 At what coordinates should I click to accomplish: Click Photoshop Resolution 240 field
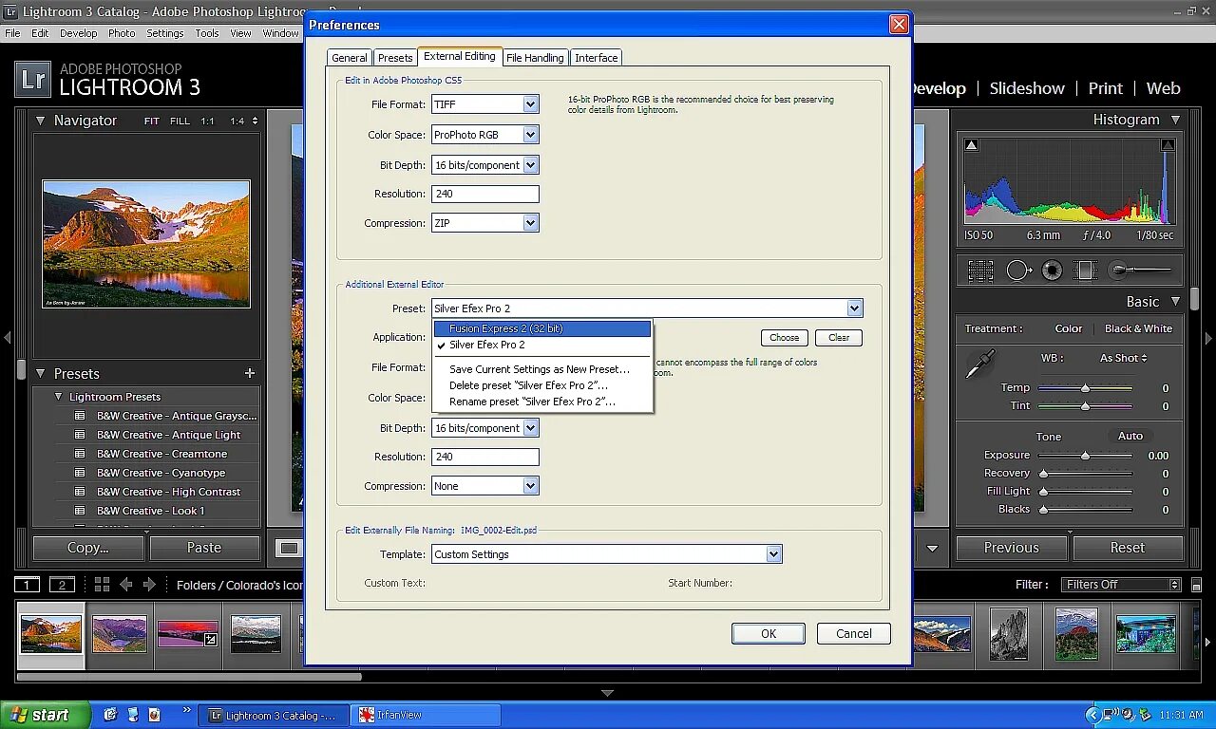point(485,194)
